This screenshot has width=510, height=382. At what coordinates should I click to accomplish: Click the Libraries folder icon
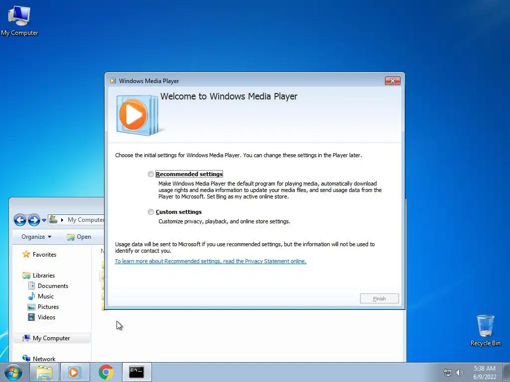click(x=26, y=276)
